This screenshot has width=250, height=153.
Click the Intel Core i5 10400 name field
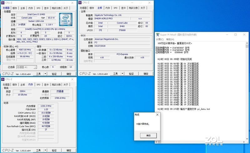click(36, 14)
